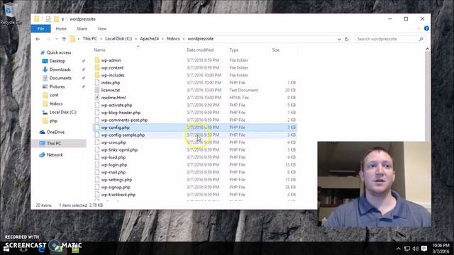Select OneDrive in the navigation pane
Viewport: 454px width, 255px height.
click(55, 132)
